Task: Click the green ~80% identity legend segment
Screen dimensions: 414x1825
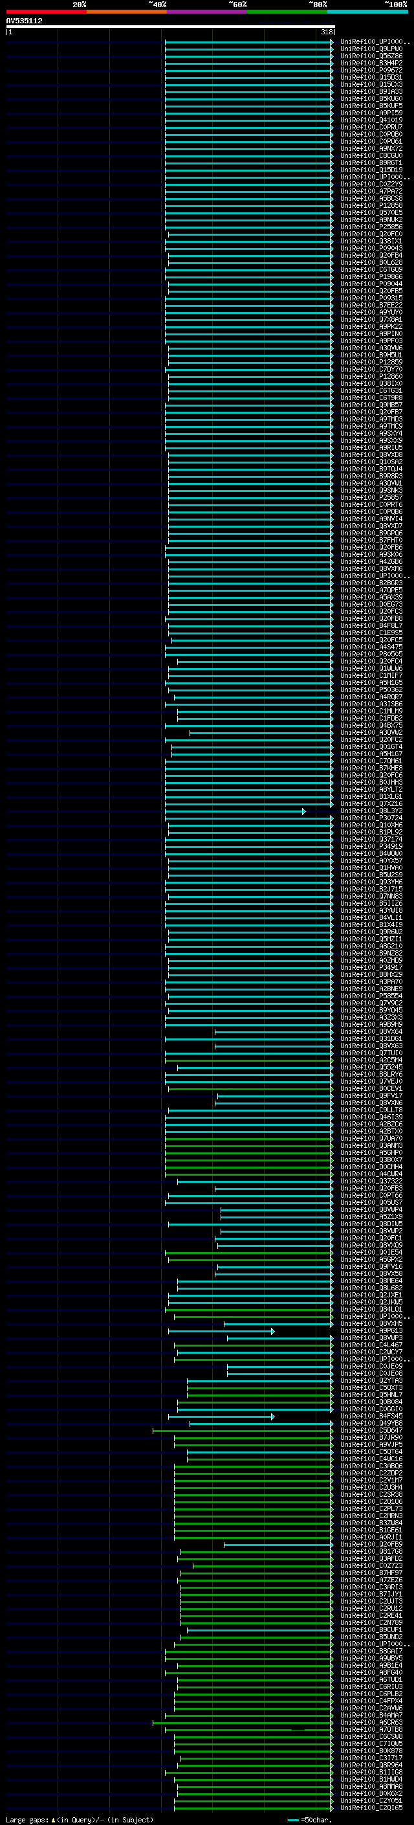Action: [287, 12]
